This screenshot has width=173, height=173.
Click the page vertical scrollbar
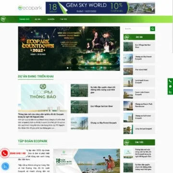point(173,26)
